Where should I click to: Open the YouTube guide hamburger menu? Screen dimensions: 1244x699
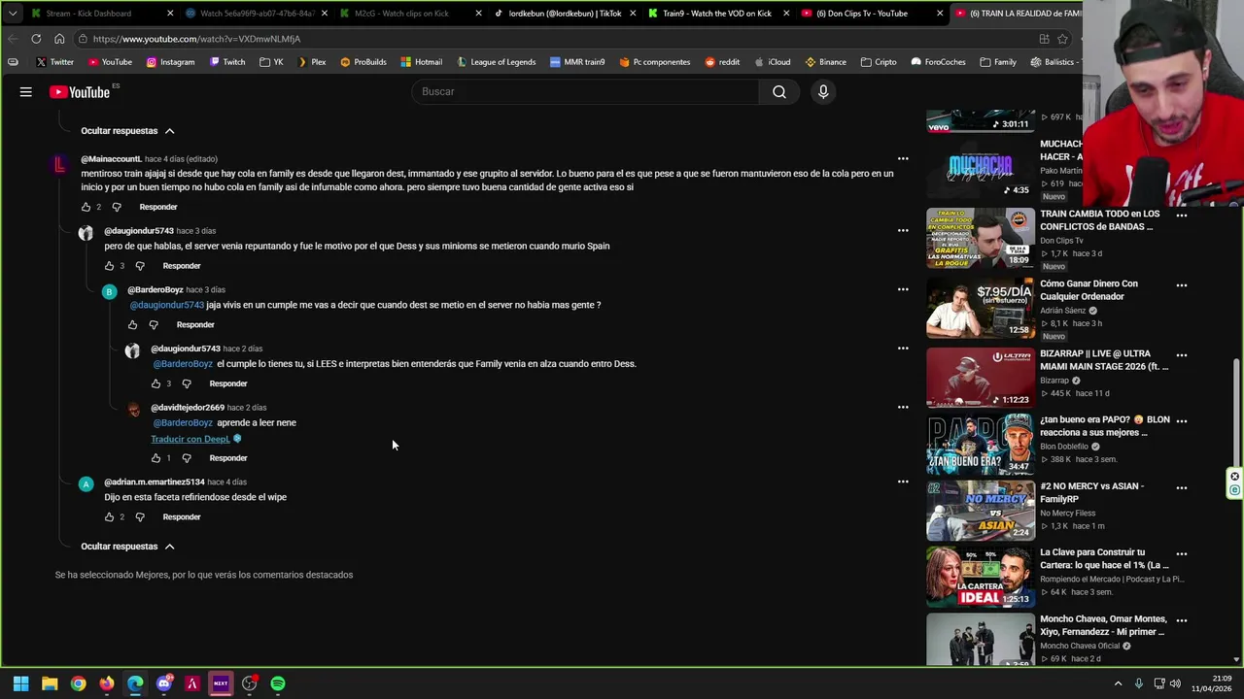tap(26, 92)
